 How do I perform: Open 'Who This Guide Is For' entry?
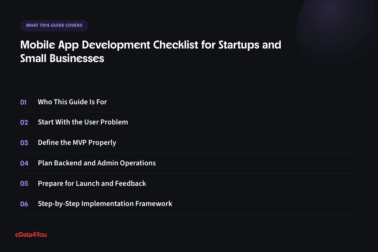[72, 102]
